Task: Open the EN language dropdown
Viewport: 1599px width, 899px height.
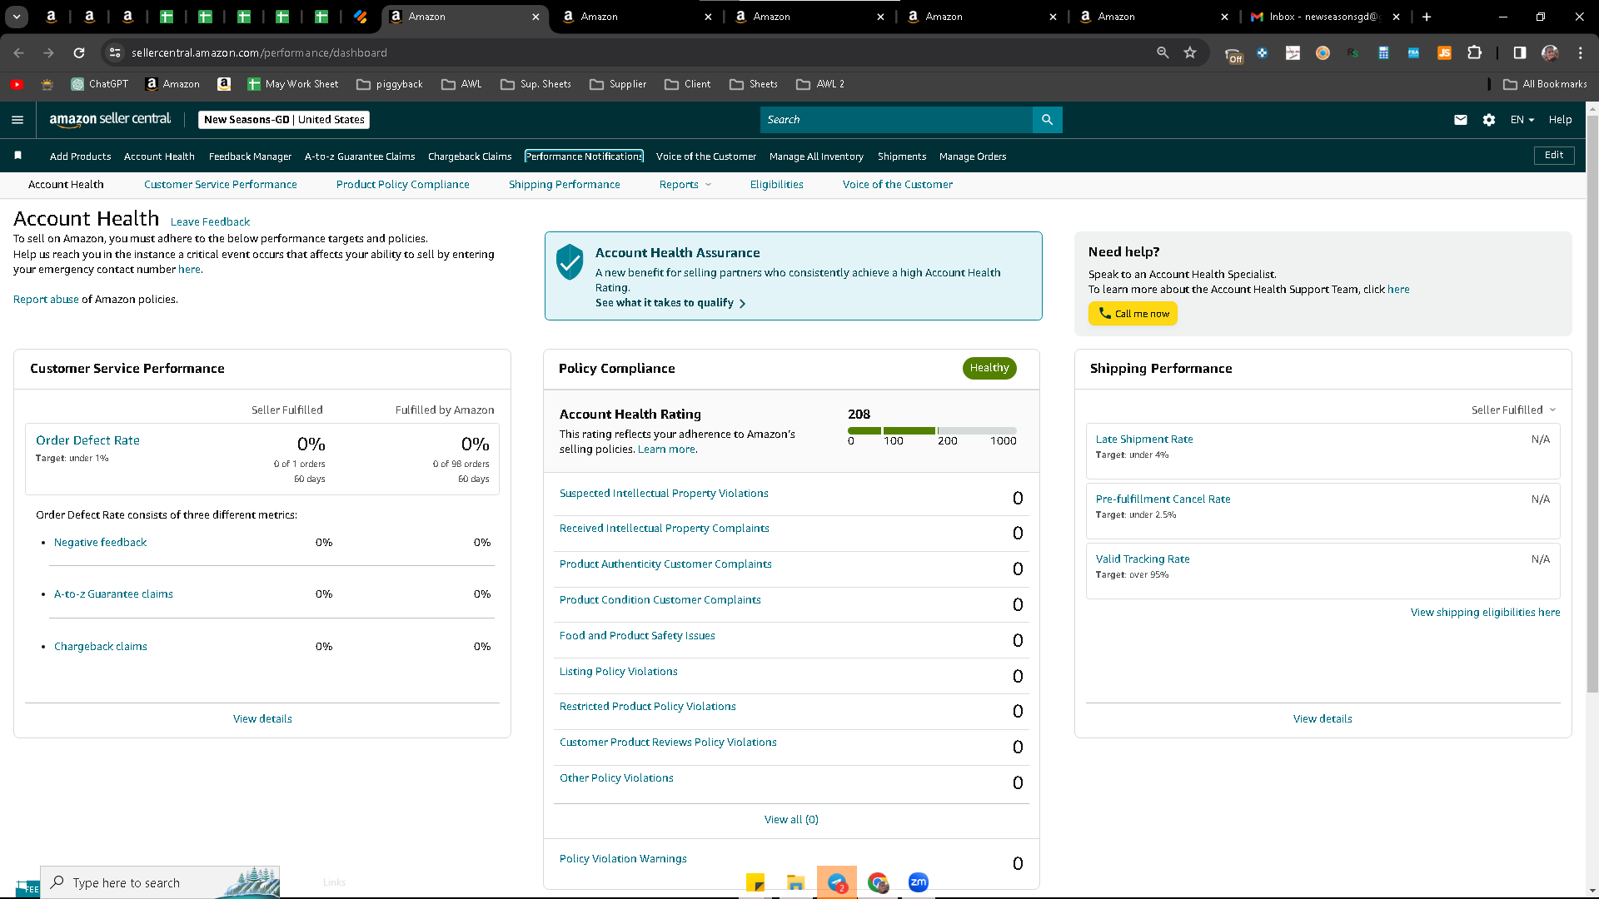Action: click(x=1522, y=120)
